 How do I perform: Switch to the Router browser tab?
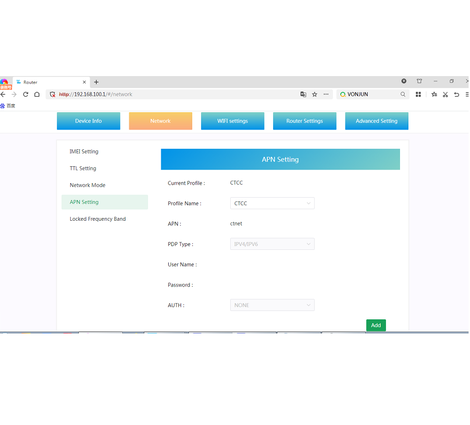click(51, 82)
